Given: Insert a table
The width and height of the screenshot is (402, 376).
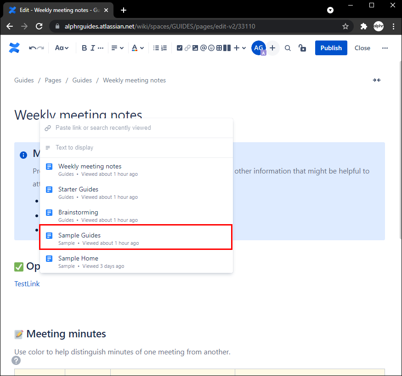Looking at the screenshot, I should coord(219,48).
